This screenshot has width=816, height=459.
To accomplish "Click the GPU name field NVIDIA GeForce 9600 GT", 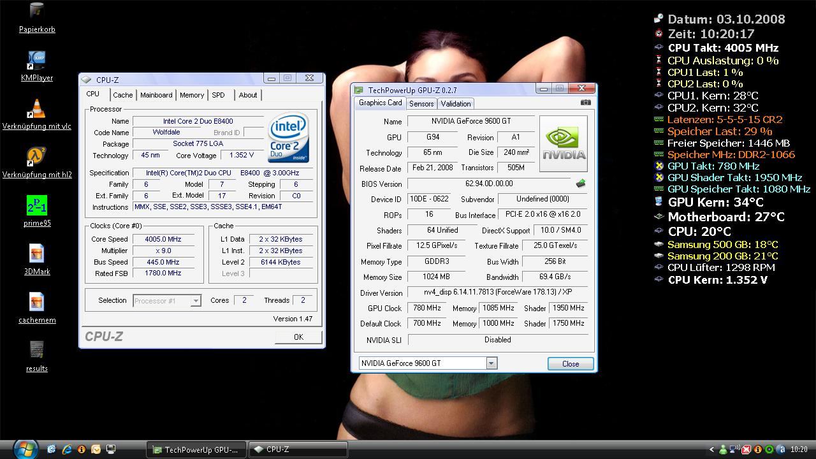I will [471, 121].
